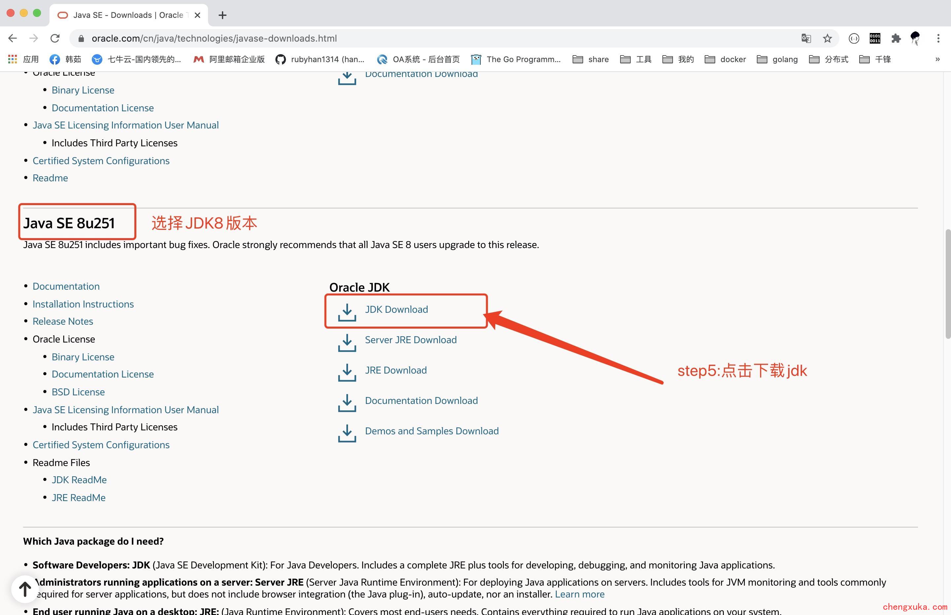The image size is (951, 615).
Task: Click the JDK Download link text
Action: [x=396, y=309]
